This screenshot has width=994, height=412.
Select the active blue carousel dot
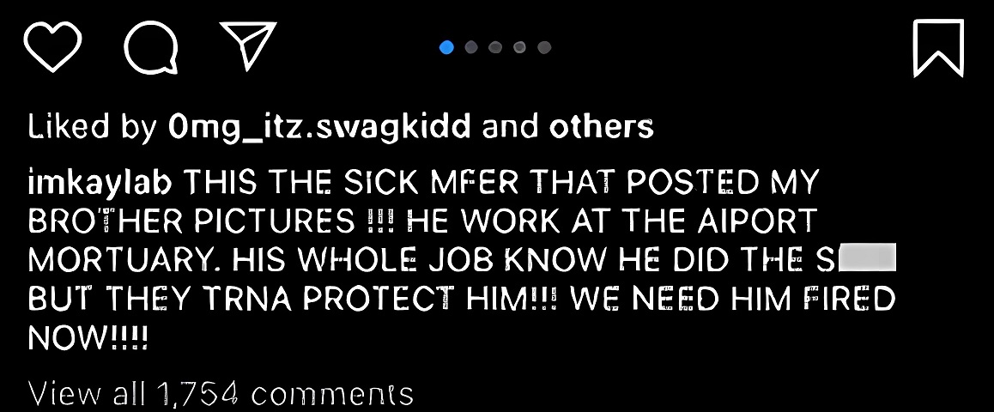[446, 47]
